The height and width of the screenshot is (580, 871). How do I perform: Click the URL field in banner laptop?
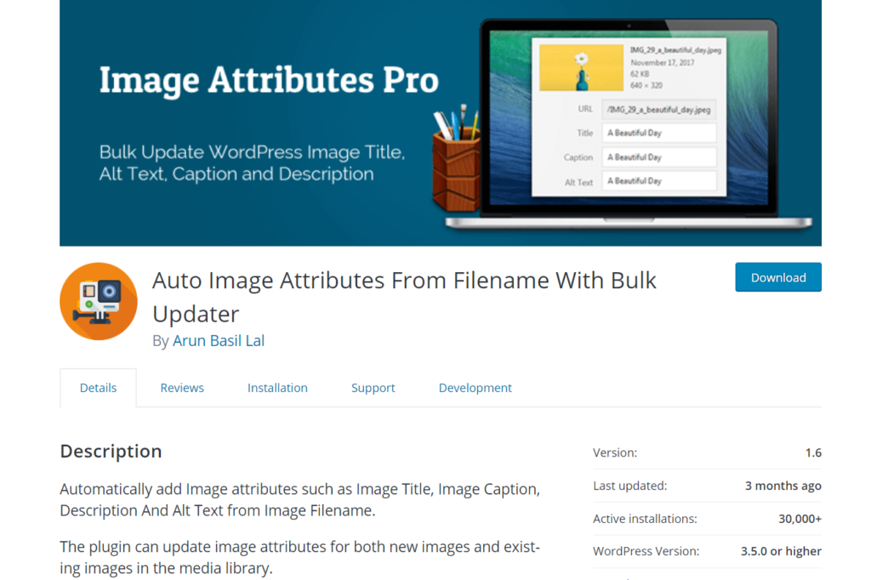659,110
